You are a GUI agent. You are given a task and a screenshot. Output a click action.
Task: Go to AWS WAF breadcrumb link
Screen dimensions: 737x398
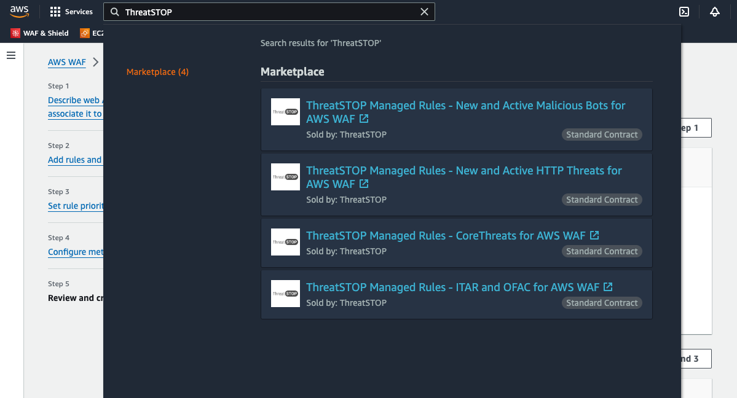(x=66, y=62)
